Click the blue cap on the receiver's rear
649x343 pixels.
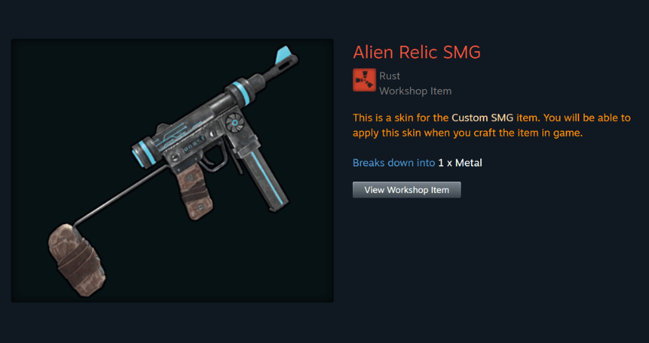click(x=140, y=154)
